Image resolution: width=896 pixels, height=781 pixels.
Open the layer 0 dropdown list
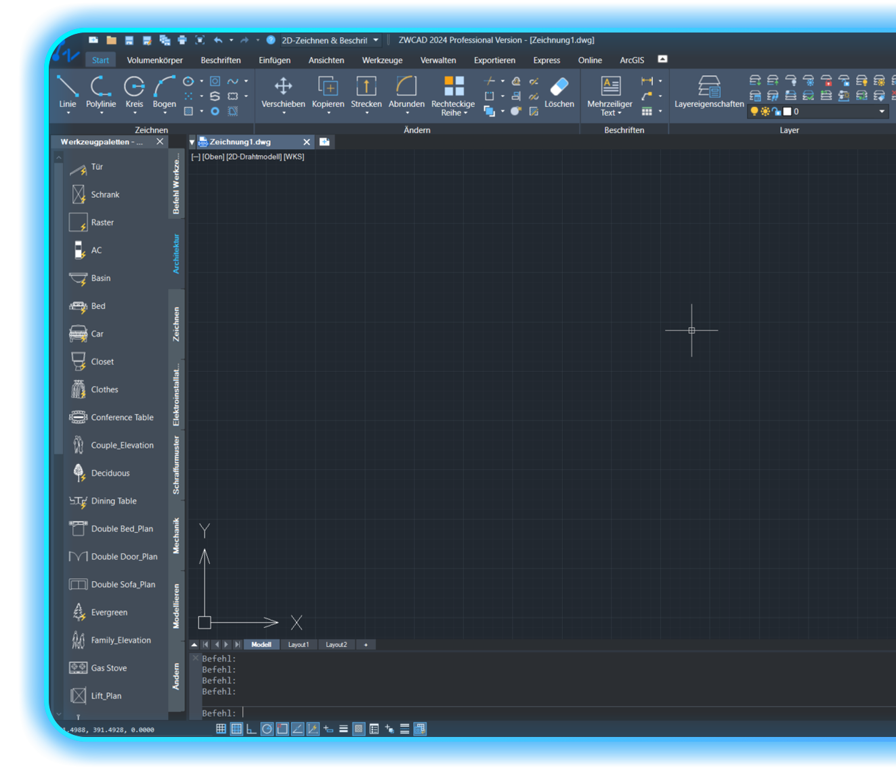tap(882, 111)
